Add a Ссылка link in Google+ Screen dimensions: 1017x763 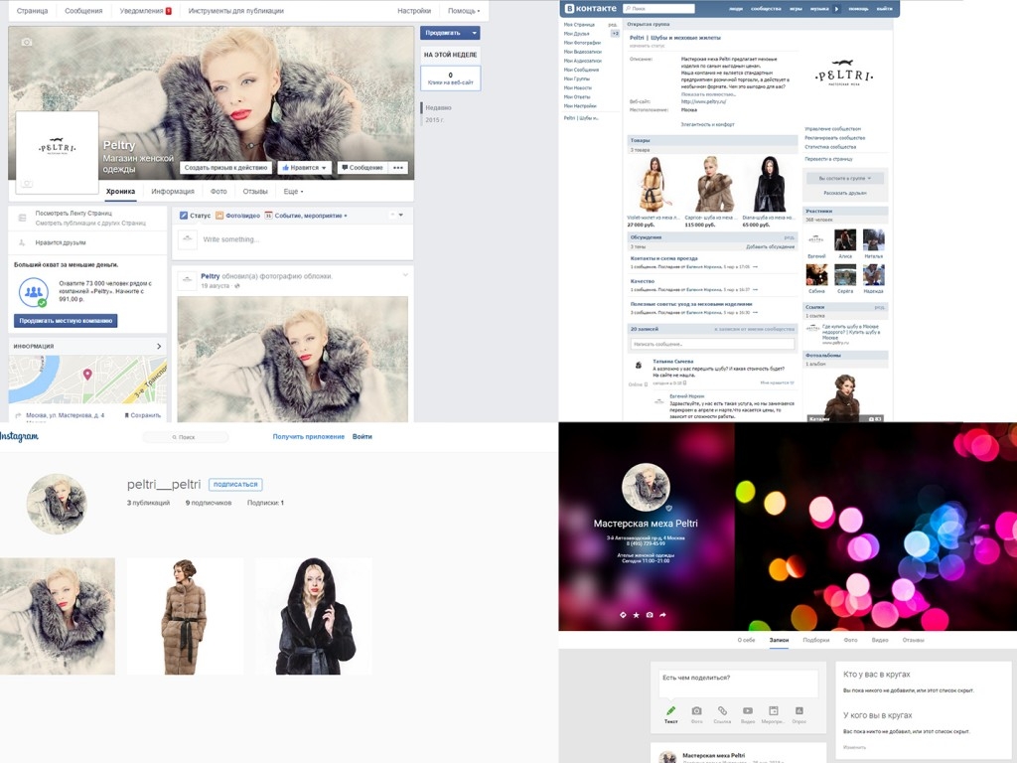click(x=722, y=711)
